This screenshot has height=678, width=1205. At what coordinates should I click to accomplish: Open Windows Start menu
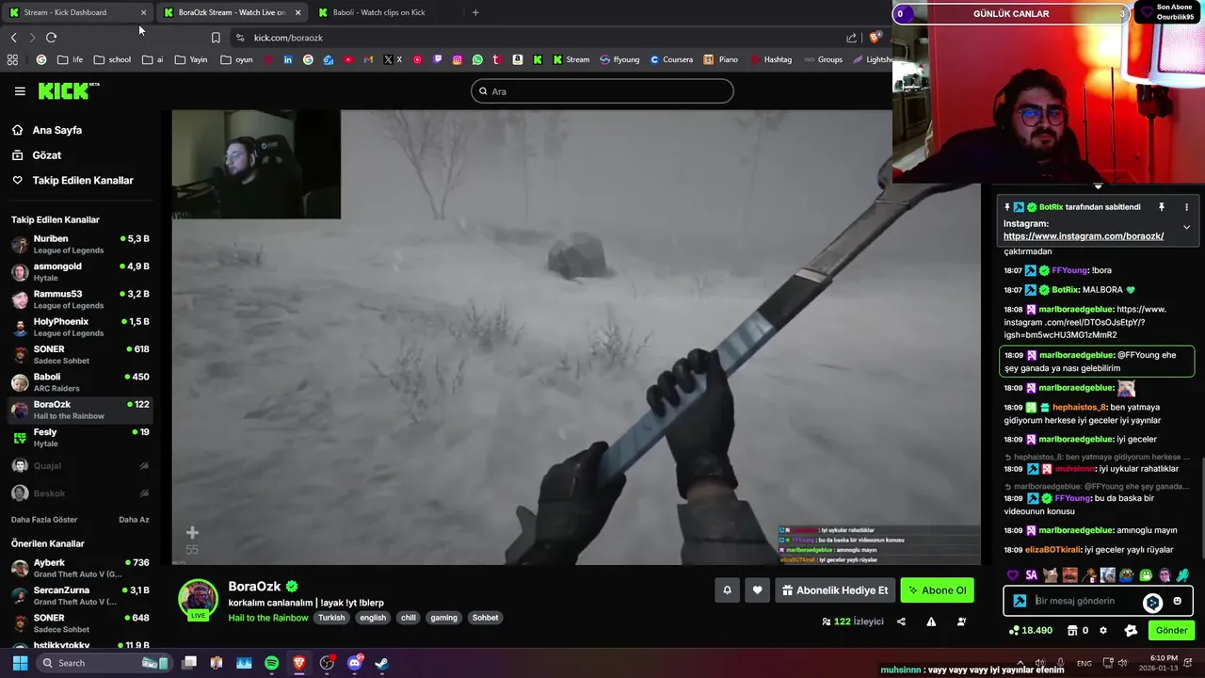[x=20, y=663]
